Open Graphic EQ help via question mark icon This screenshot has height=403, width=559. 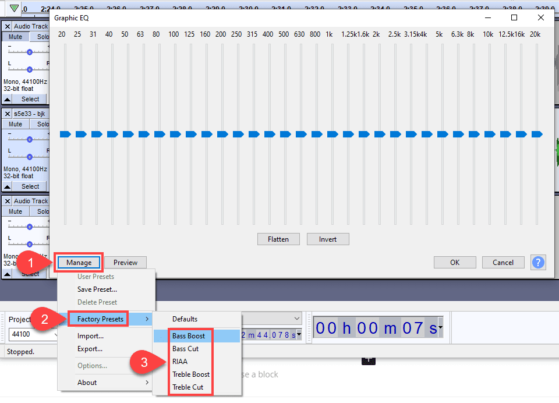tap(537, 262)
